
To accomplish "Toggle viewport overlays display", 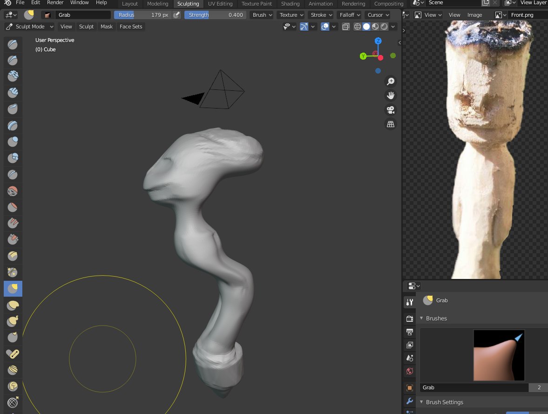I will coord(325,27).
